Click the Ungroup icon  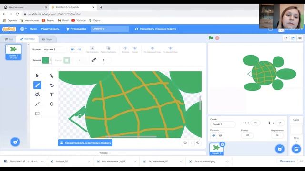[x=108, y=49]
